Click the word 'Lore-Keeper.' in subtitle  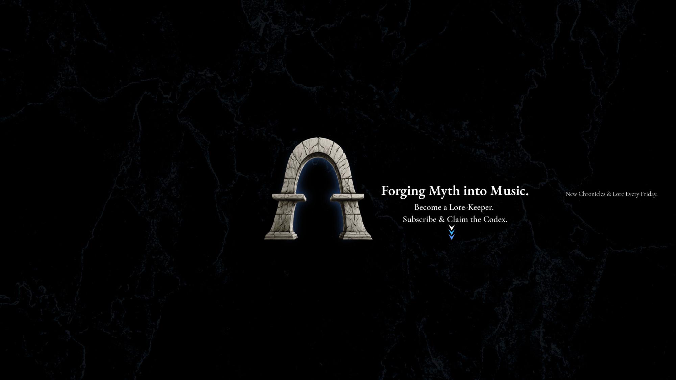point(471,207)
